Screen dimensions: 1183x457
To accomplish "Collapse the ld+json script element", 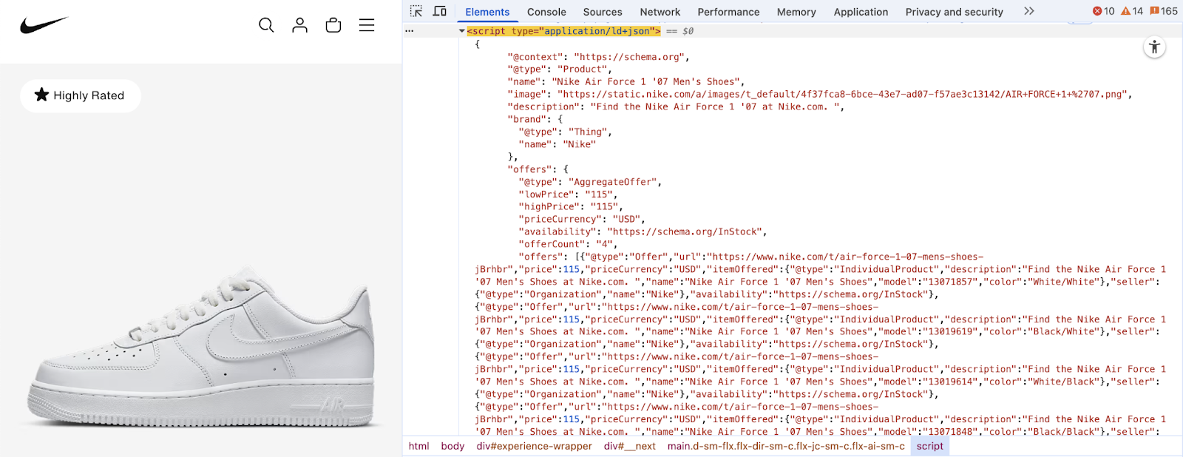I will click(x=462, y=31).
